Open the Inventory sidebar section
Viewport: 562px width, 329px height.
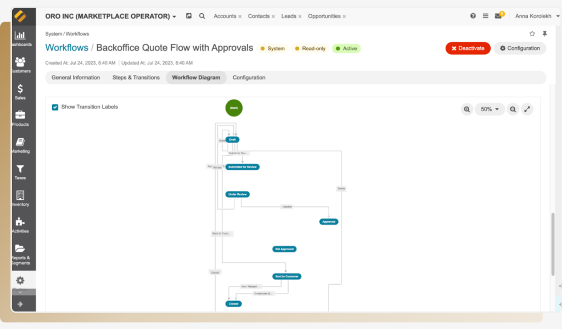pos(20,198)
